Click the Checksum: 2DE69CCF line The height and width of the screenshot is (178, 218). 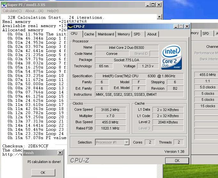(25, 146)
